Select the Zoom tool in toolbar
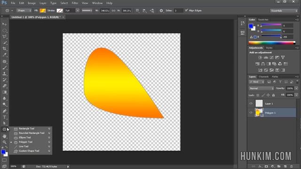The width and height of the screenshot is (301, 169). point(4,142)
